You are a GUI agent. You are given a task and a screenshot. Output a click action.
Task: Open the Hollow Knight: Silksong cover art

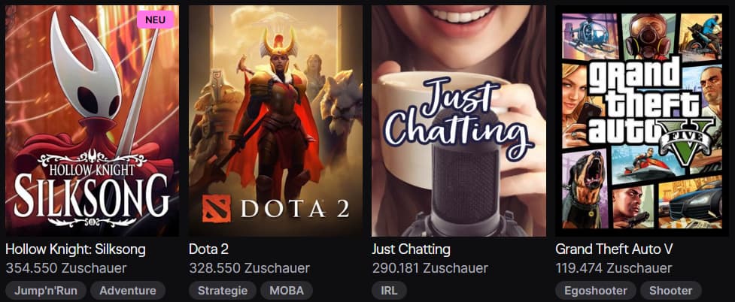92,120
